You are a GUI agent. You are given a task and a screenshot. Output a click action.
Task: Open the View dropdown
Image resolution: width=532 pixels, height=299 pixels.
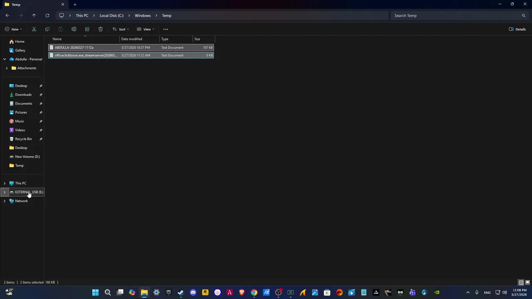[145, 29]
